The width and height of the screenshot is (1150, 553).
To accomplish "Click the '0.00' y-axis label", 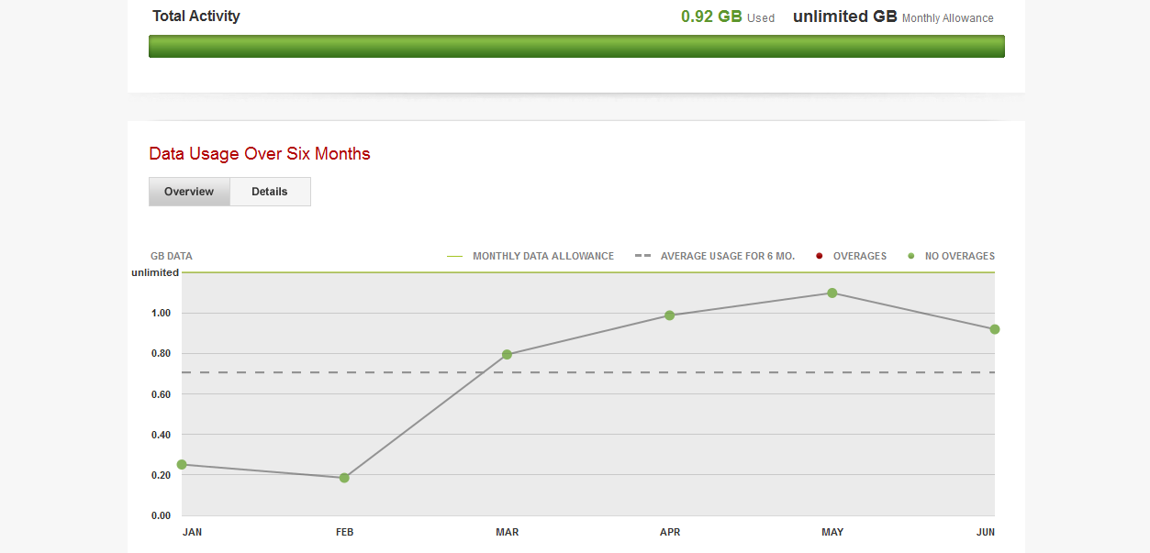I will 162,515.
